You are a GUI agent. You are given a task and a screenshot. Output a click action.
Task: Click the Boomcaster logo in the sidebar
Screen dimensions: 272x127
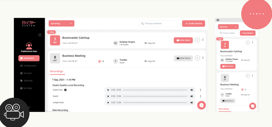tap(29, 24)
